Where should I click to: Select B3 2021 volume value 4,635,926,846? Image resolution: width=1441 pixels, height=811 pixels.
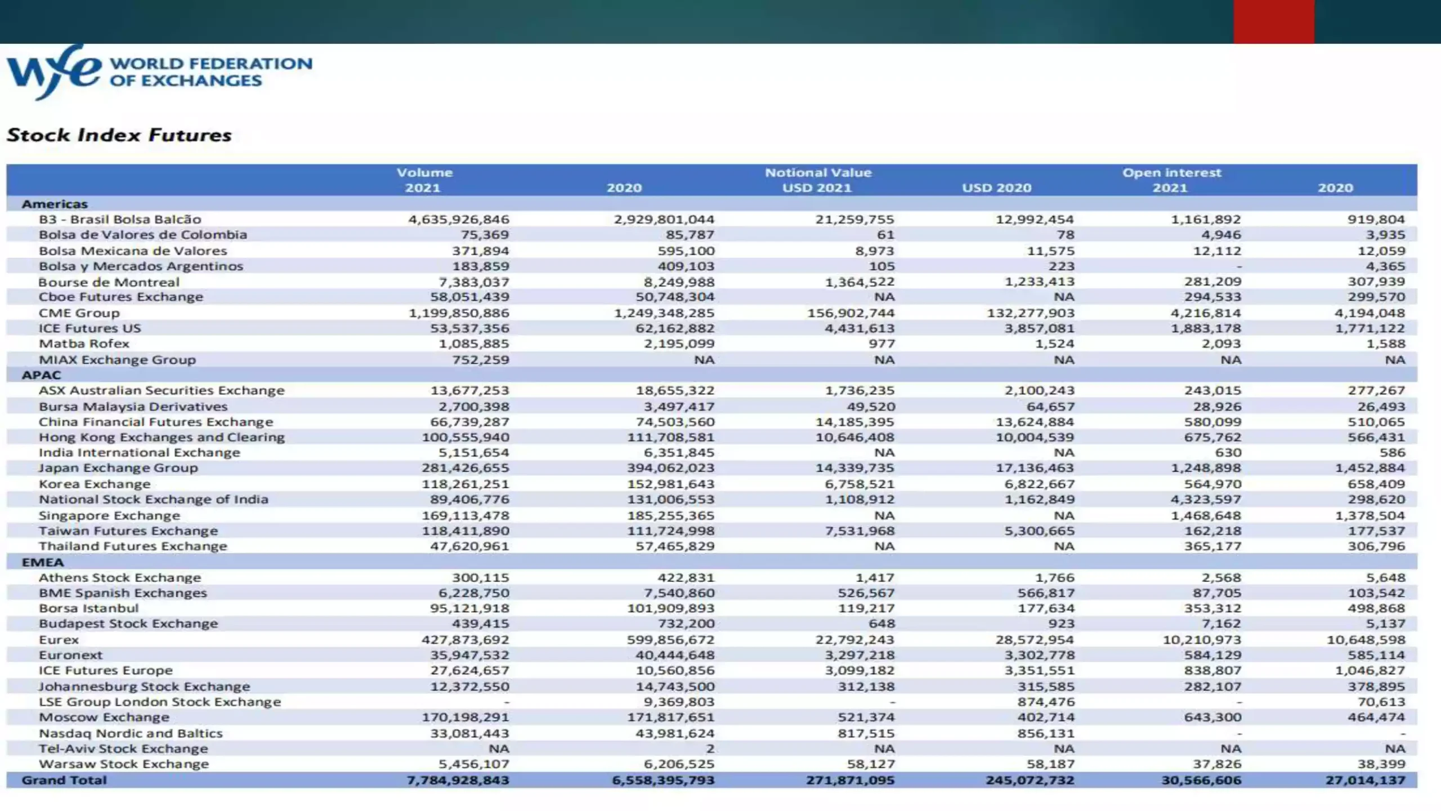click(459, 219)
